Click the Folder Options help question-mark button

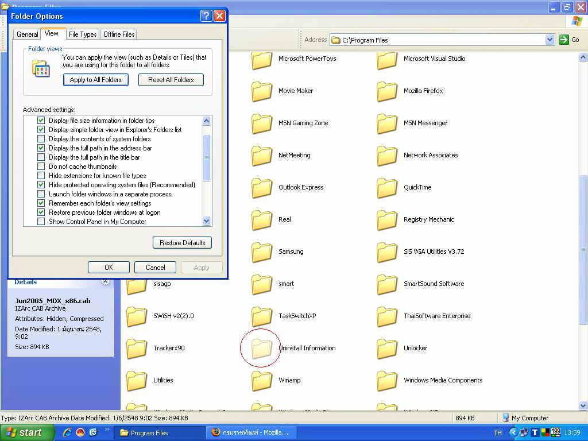206,16
